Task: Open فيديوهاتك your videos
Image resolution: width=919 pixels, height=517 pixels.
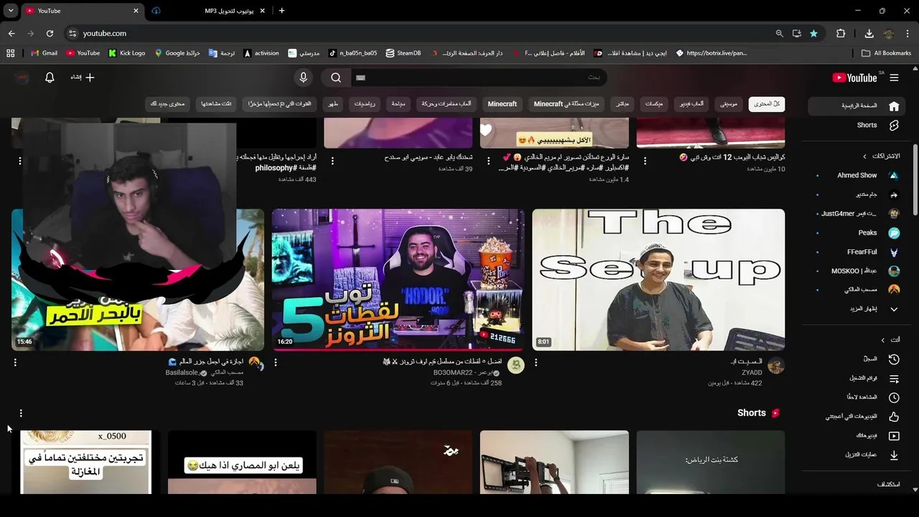Action: [858, 436]
